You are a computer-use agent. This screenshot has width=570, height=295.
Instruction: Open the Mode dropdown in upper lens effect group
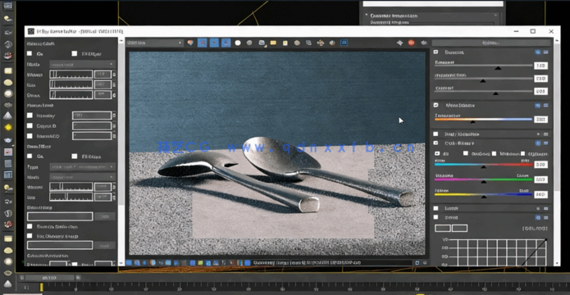[82, 64]
